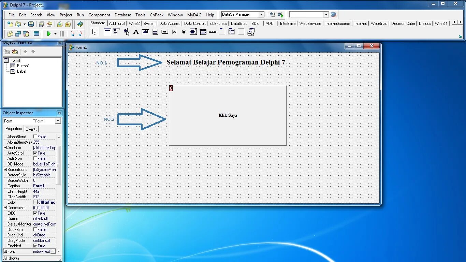
Task: Select the Button (OK) component icon
Action: click(165, 32)
